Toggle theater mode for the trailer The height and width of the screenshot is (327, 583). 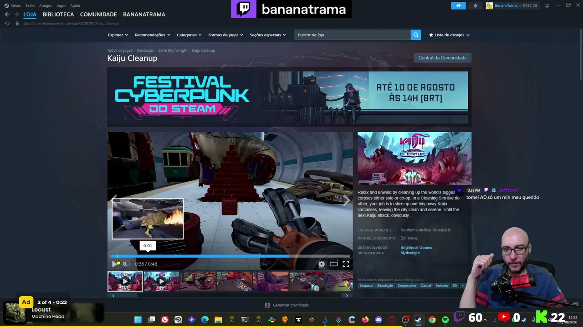(334, 264)
